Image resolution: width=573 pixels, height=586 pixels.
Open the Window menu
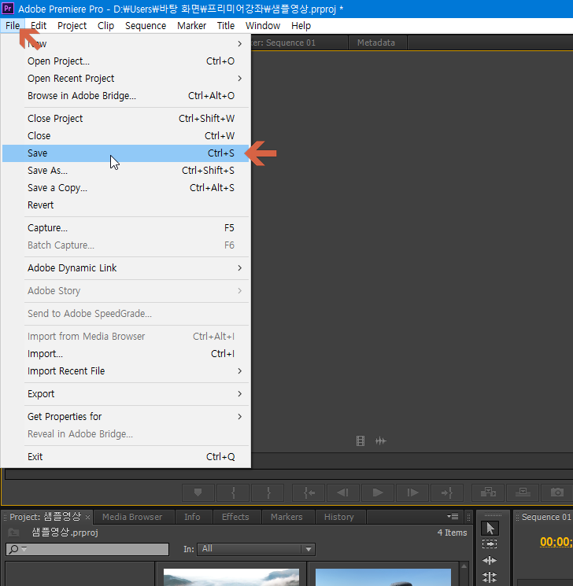[263, 26]
